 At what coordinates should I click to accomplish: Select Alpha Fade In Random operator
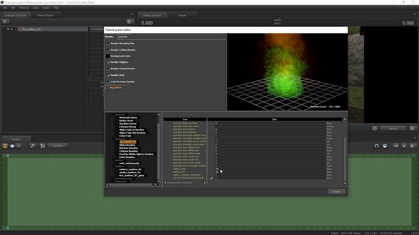[x=132, y=130]
